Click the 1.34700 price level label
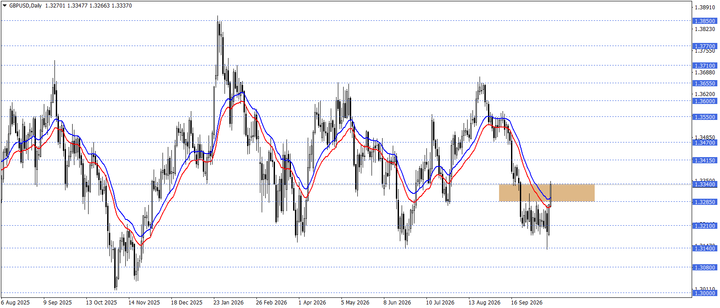The image size is (720, 308). (x=705, y=142)
